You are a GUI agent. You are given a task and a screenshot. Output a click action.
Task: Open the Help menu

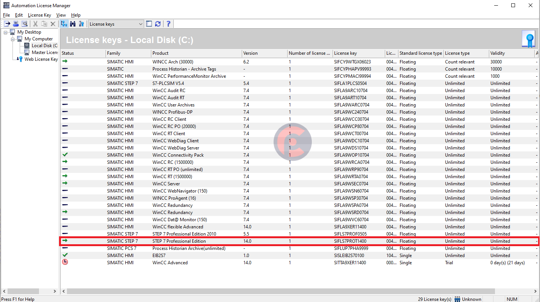tap(76, 15)
